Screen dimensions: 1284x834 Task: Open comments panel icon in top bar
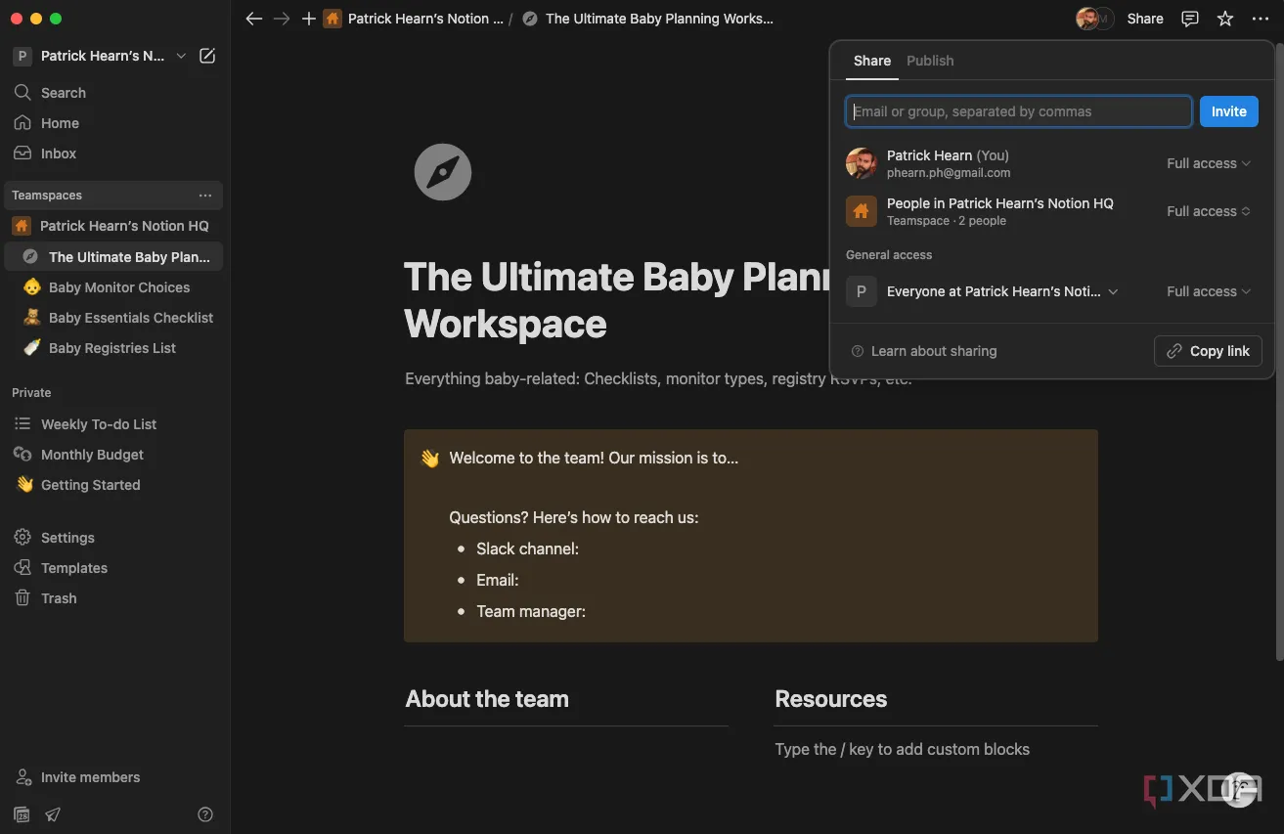pyautogui.click(x=1190, y=19)
